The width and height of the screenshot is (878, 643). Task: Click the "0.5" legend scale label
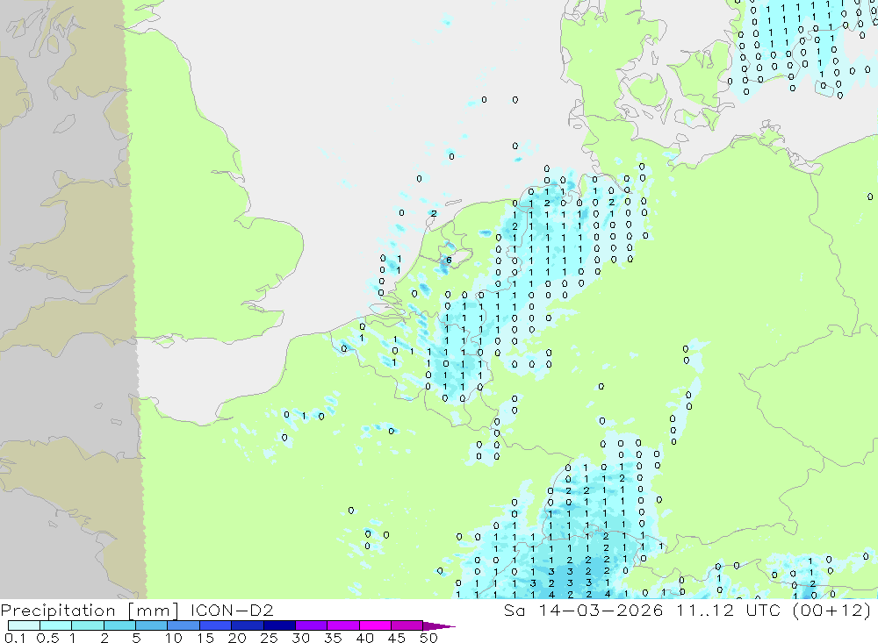tap(47, 638)
